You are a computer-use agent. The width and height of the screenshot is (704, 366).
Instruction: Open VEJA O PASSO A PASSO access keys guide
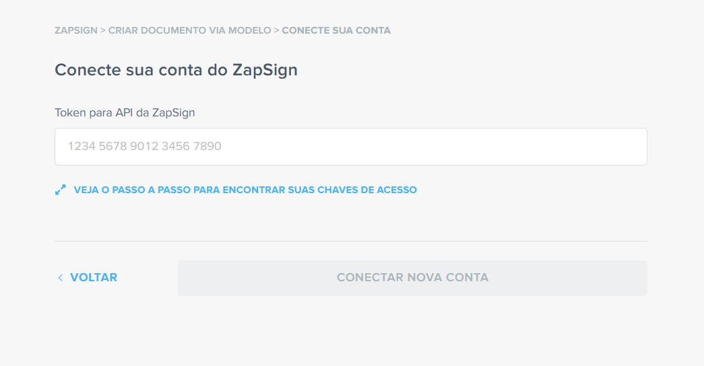pos(245,190)
